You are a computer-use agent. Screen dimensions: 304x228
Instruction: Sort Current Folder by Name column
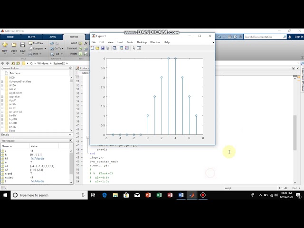coord(15,73)
